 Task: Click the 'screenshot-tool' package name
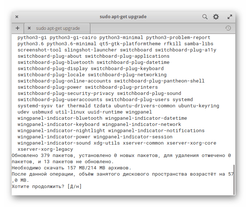click(39, 50)
